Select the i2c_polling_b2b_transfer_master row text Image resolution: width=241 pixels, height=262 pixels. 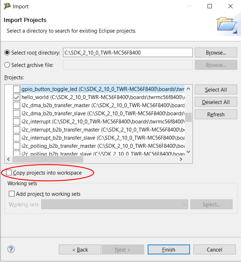(103, 146)
